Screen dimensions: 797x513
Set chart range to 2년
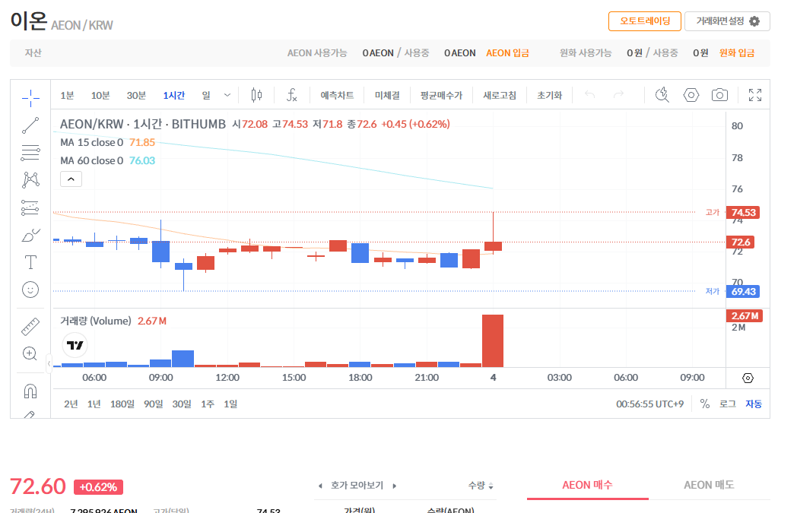pyautogui.click(x=71, y=404)
